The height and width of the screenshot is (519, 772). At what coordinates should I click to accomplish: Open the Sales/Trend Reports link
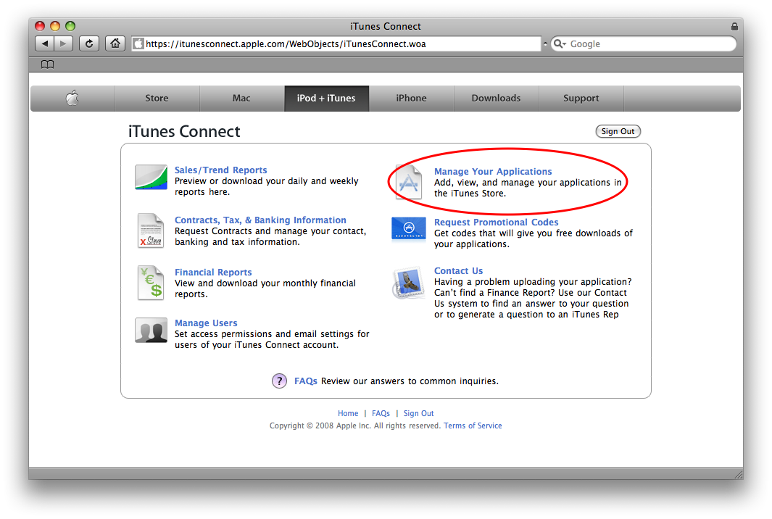pos(220,170)
